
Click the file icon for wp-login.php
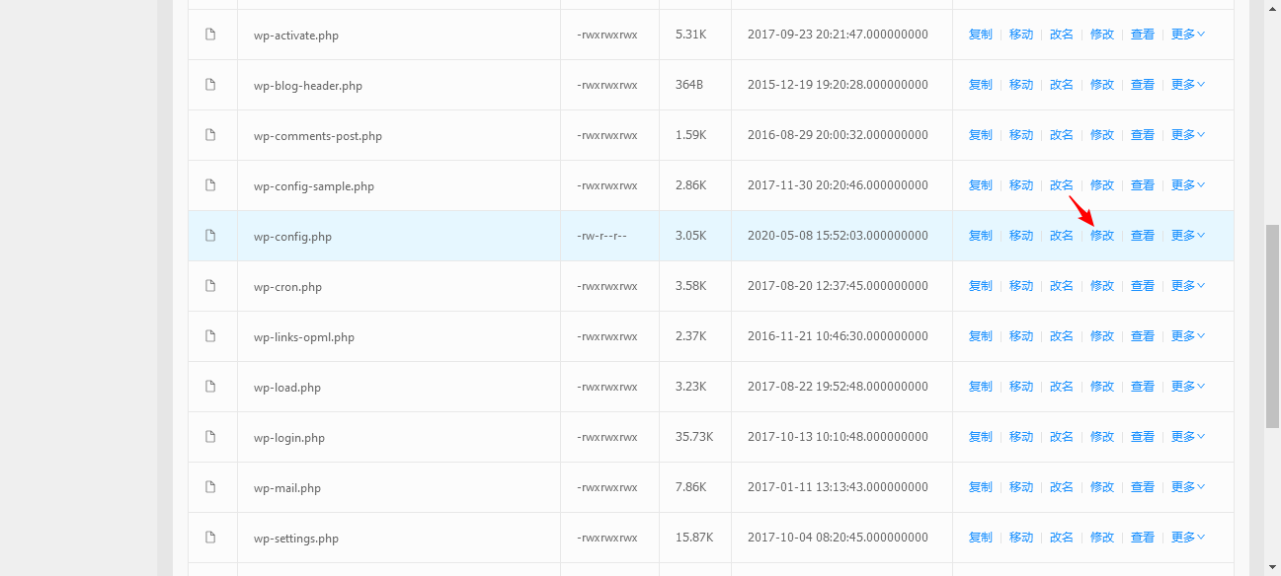pyautogui.click(x=210, y=437)
